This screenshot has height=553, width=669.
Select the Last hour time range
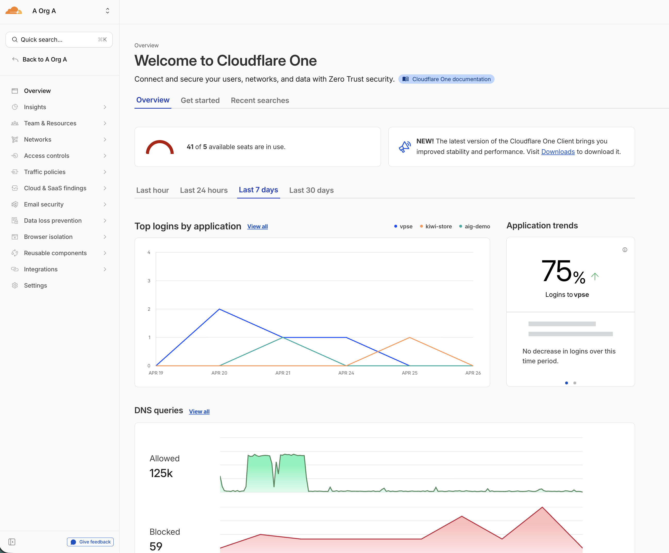(153, 190)
